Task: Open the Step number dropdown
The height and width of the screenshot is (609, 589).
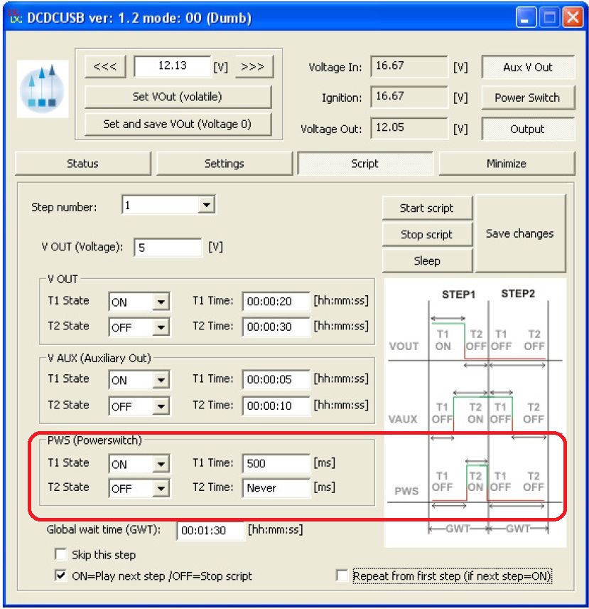Action: tap(206, 206)
